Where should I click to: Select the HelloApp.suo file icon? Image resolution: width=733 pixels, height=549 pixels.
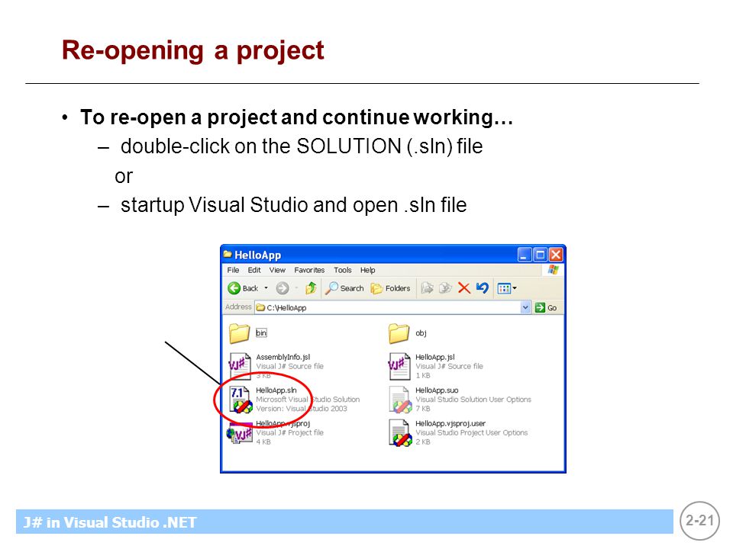[400, 400]
